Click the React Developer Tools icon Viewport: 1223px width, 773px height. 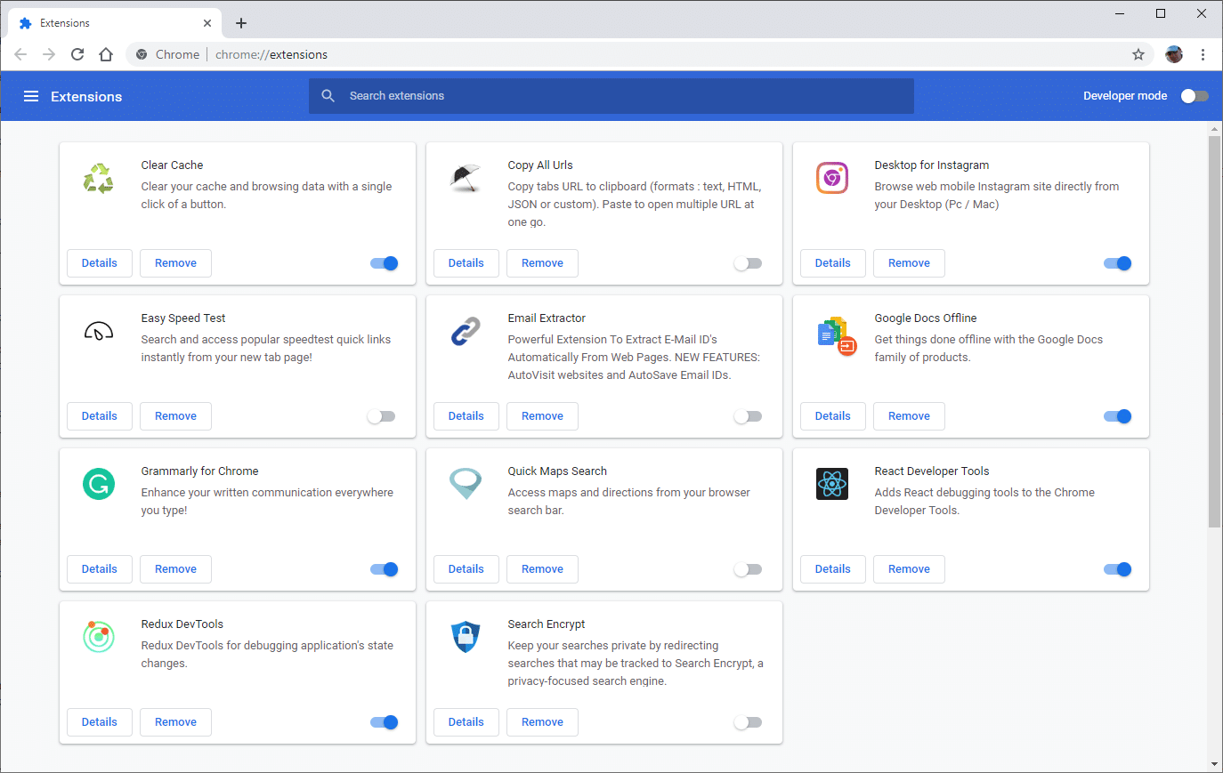(832, 484)
